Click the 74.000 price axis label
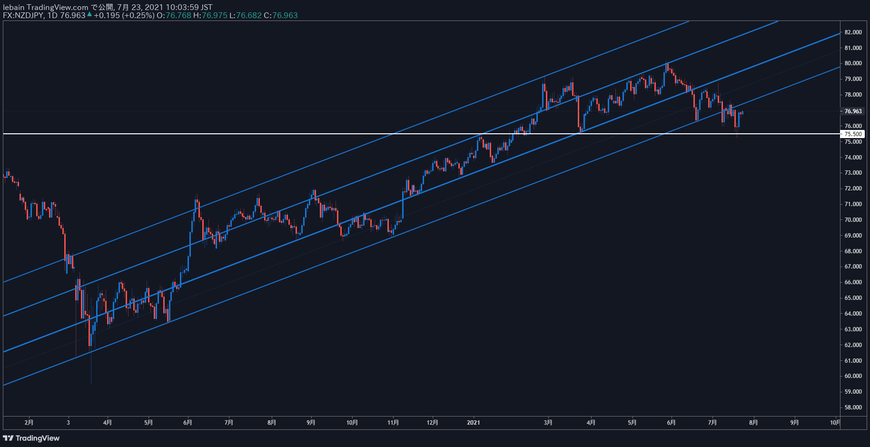This screenshot has width=870, height=447. (x=853, y=158)
